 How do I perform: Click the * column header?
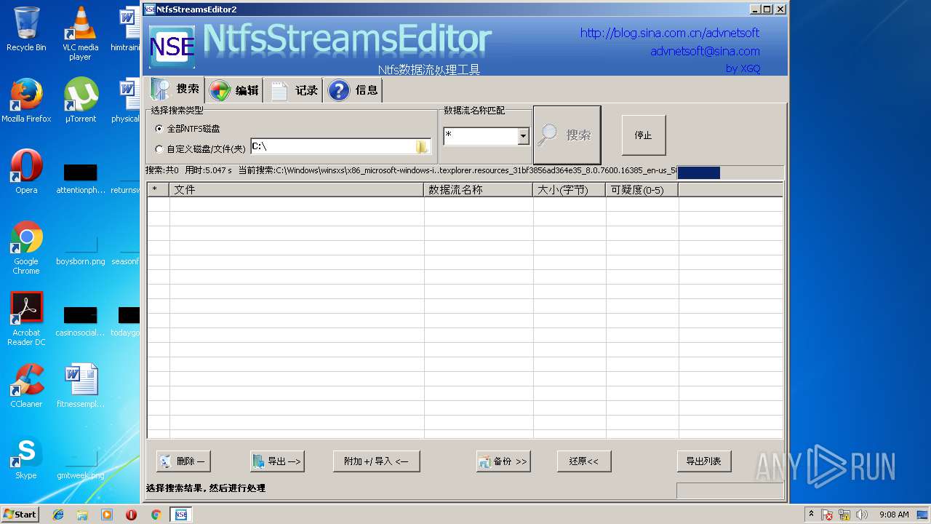tap(159, 190)
